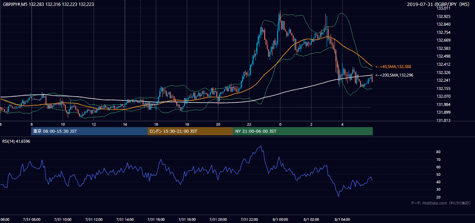Screen dimensions: 475x223
Task: Select the London 15:30-21:00 JST session bar
Action: (190, 131)
